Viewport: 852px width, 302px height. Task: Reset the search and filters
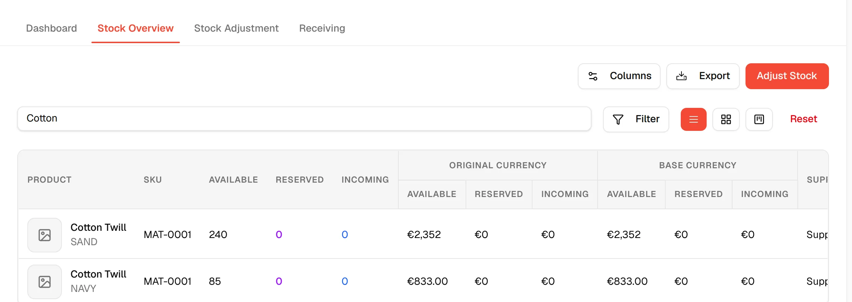pyautogui.click(x=803, y=119)
